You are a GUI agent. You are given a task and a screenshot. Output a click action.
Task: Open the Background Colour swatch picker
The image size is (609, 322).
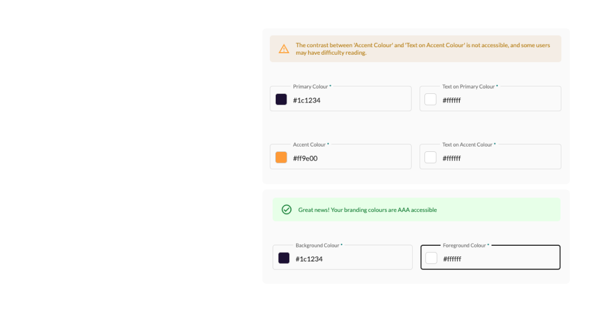[284, 258]
